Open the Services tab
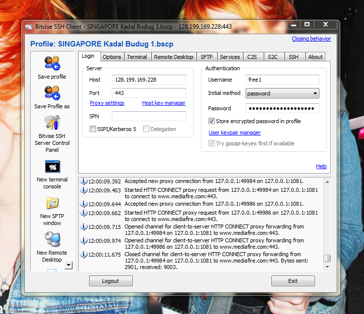This screenshot has height=314, width=364. 230,57
